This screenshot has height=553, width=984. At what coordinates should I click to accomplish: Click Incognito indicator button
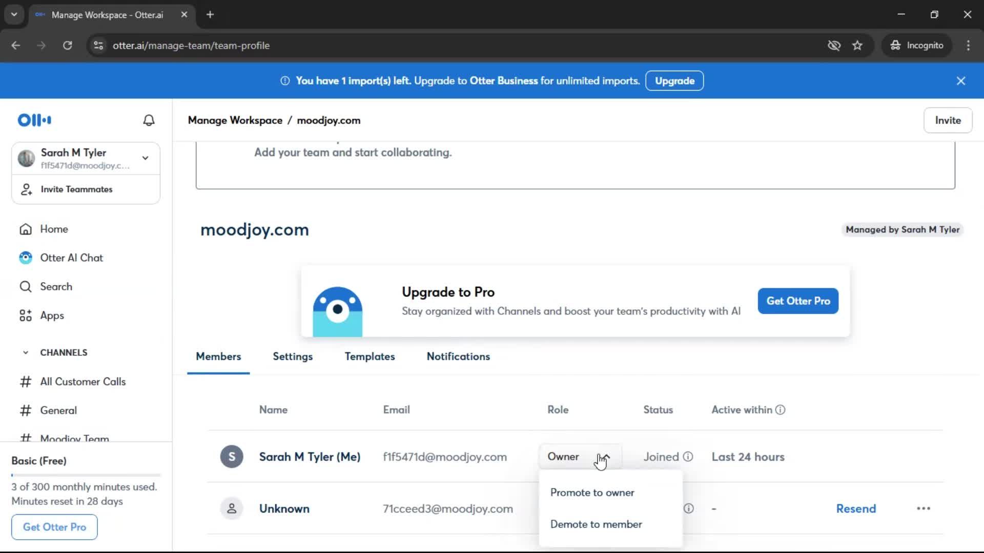coord(917,46)
